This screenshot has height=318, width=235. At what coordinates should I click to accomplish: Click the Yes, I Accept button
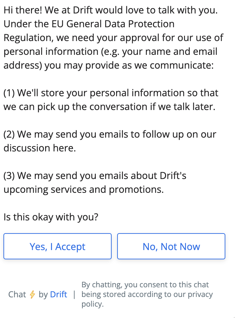click(x=58, y=247)
